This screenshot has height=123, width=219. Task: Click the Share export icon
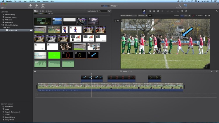click(x=43, y=6)
